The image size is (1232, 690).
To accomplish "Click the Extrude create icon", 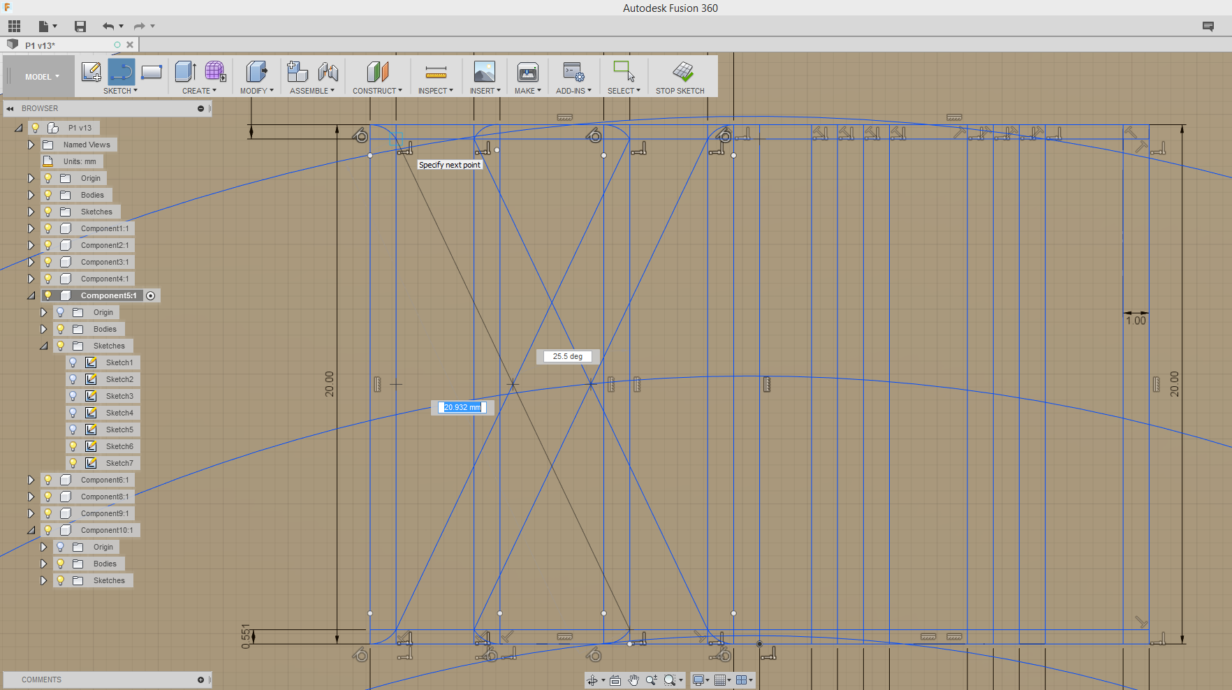I will (185, 72).
